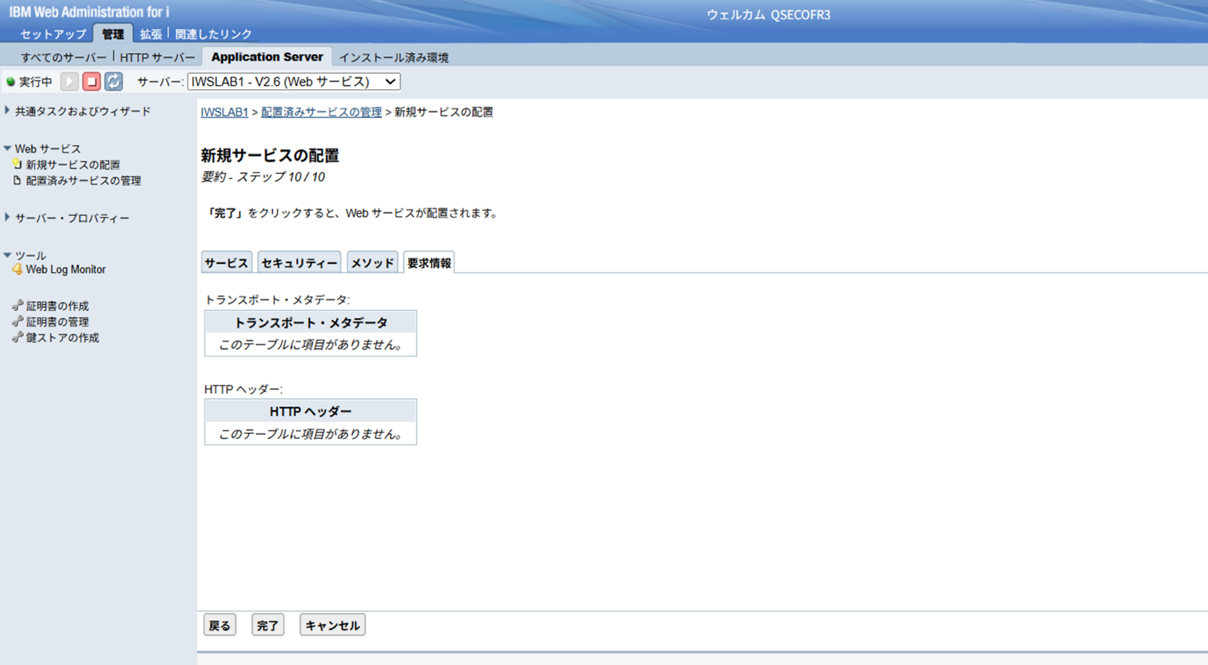Click the 新規サービスの配置 sidebar icon

click(17, 165)
